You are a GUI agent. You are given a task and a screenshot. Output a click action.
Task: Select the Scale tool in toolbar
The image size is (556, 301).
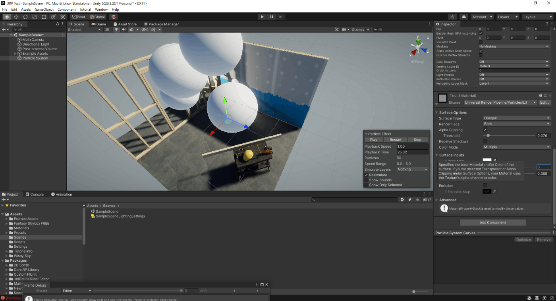point(35,17)
